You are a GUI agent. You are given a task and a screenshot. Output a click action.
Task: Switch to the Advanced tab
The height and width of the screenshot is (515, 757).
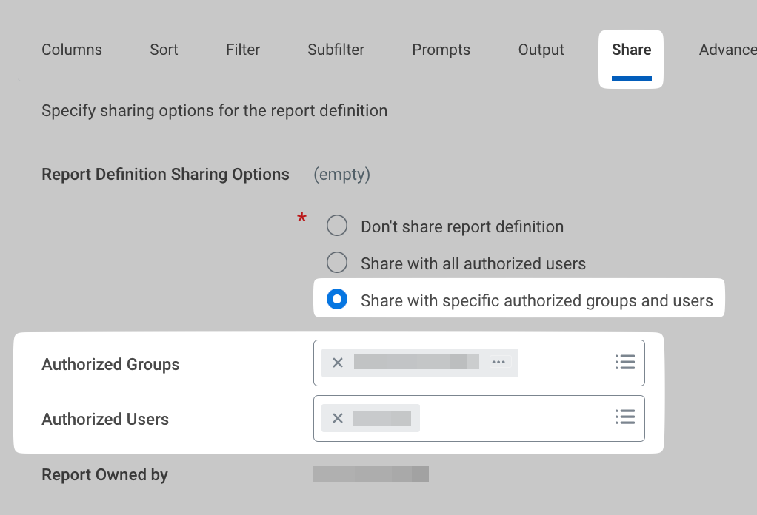click(x=727, y=50)
